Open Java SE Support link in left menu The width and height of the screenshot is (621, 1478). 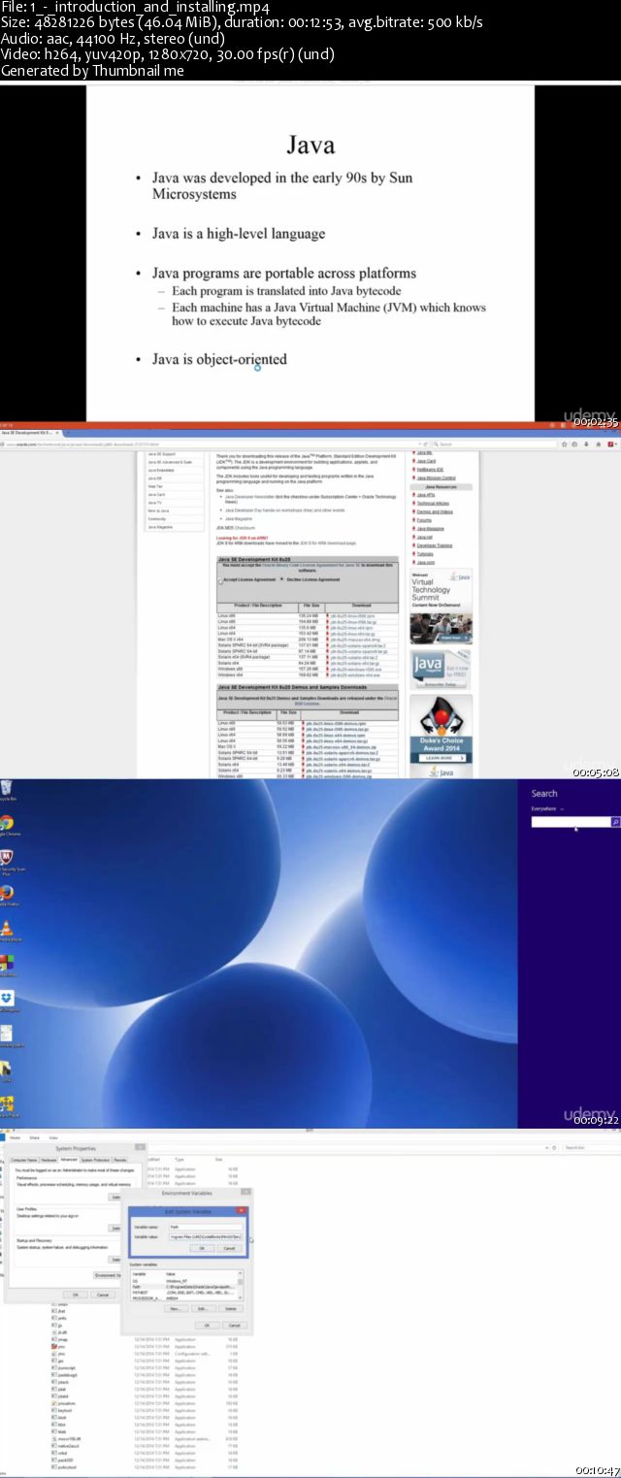pos(161,454)
